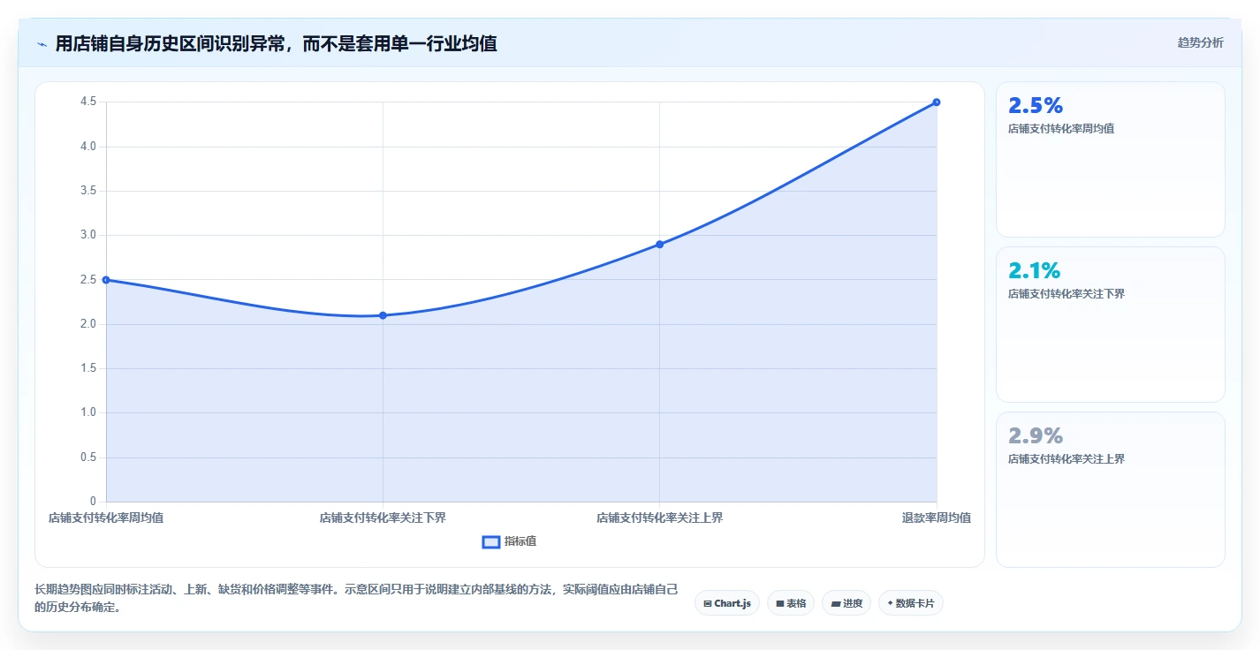Click the data point at value 4.5

pos(937,102)
